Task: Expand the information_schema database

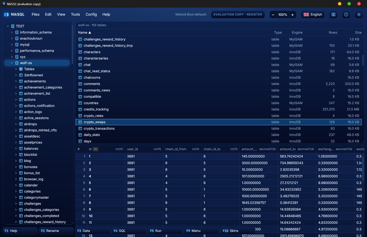Action: tap(12, 32)
